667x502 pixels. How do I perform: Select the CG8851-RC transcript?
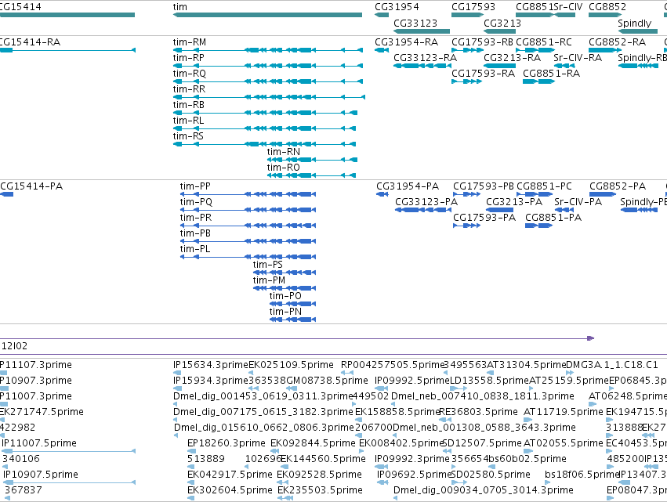[x=535, y=50]
